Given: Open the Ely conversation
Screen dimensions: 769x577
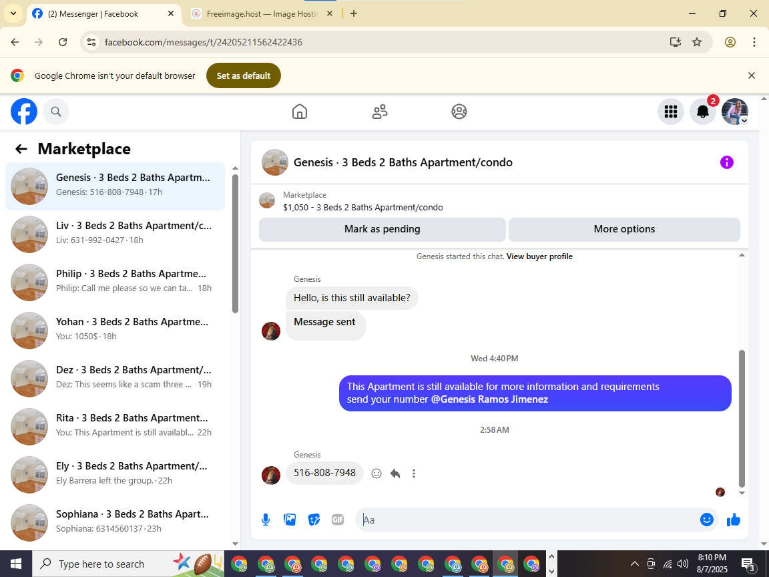Looking at the screenshot, I should click(x=115, y=475).
